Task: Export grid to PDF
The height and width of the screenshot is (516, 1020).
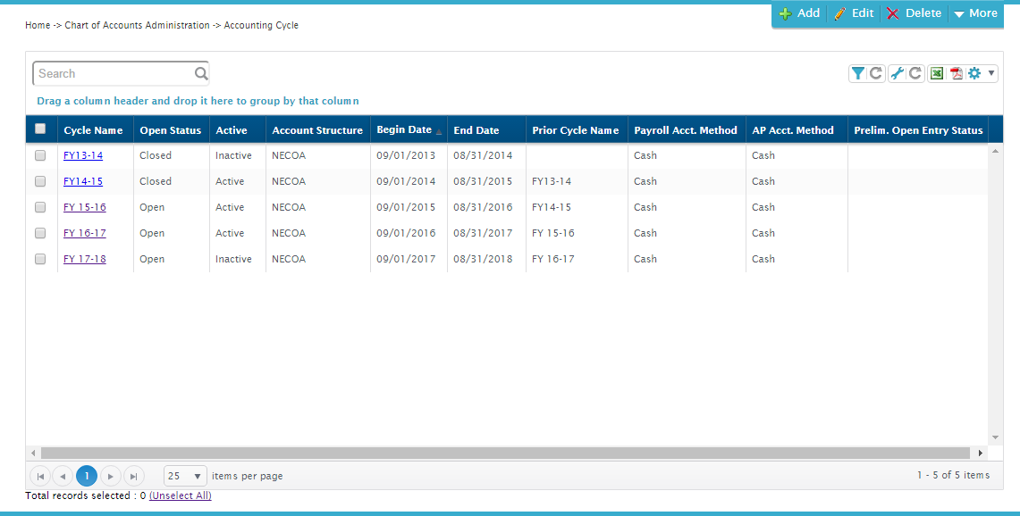Action: coord(957,73)
